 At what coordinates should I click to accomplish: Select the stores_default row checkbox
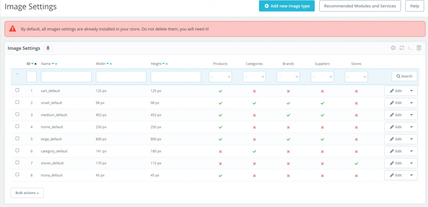(17, 162)
